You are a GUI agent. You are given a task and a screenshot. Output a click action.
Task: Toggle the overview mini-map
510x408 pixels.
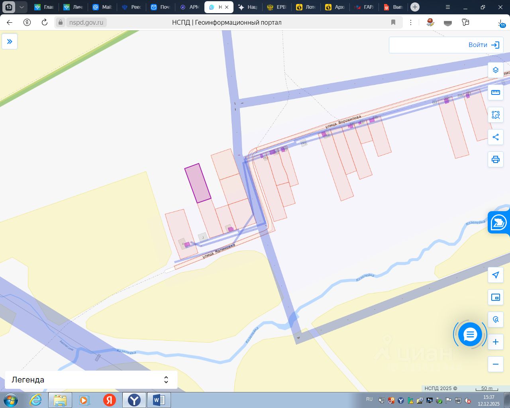point(496,297)
